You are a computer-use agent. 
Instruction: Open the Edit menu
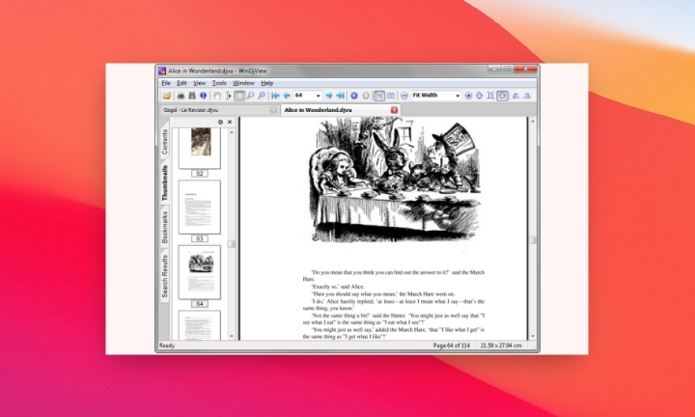182,83
